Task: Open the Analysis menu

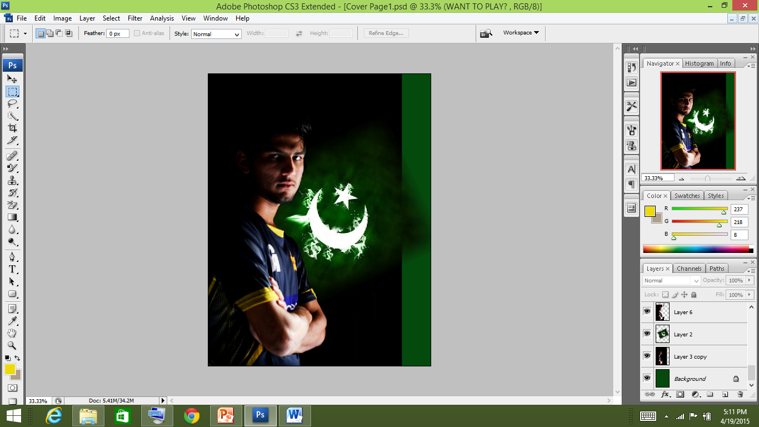Action: pyautogui.click(x=162, y=18)
